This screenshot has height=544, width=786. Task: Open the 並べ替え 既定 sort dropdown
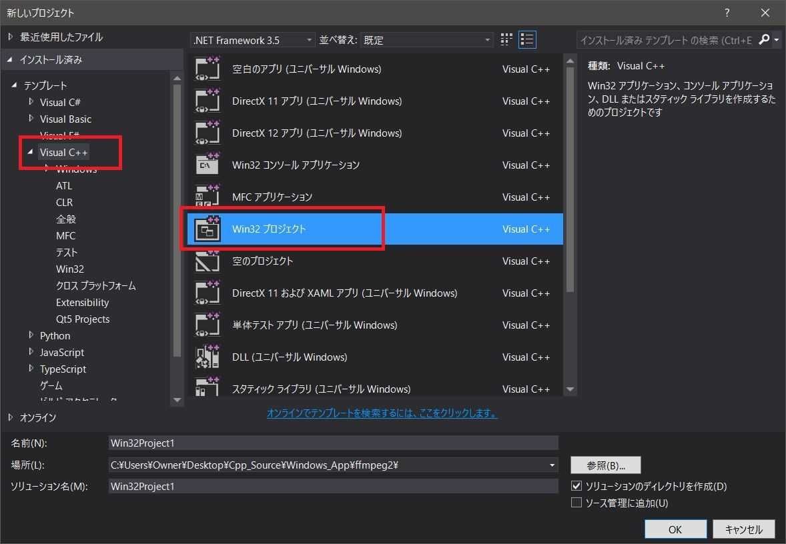click(427, 40)
